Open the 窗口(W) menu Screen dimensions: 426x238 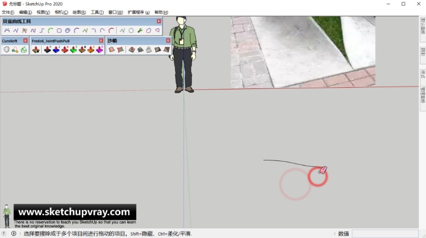click(x=115, y=12)
